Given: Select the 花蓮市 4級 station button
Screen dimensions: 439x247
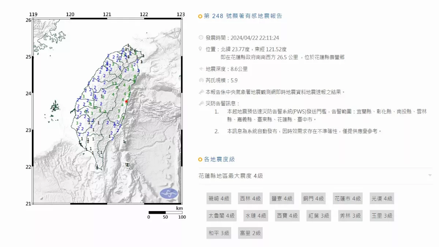Looking at the screenshot, I should 347,198.
